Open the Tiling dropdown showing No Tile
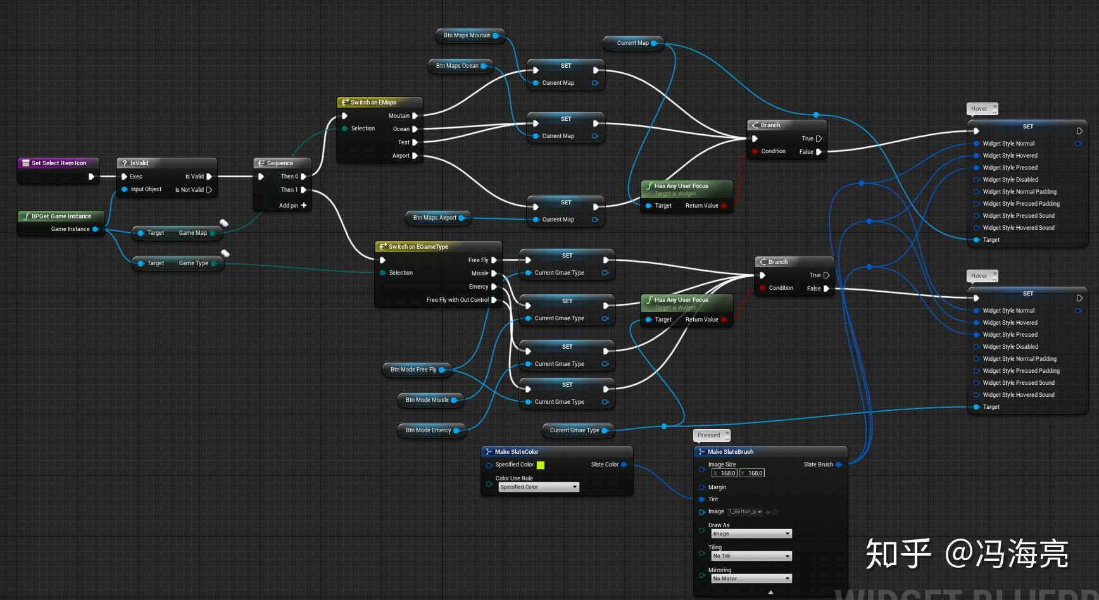The height and width of the screenshot is (600, 1099). pos(751,555)
